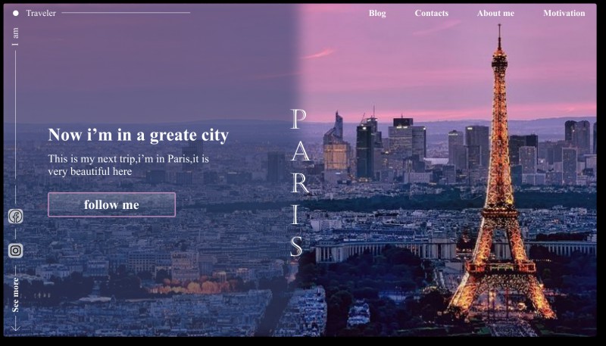Open the Blog menu item
Viewport: 606px width, 346px height.
pos(377,13)
